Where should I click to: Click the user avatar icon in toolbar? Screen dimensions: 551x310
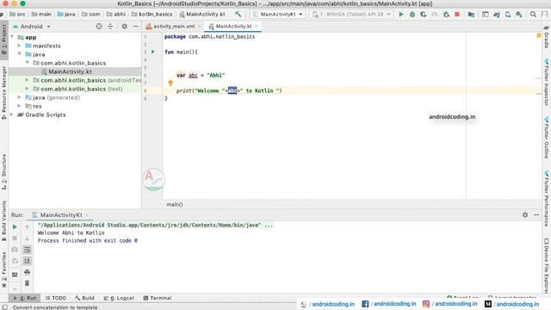545,15
